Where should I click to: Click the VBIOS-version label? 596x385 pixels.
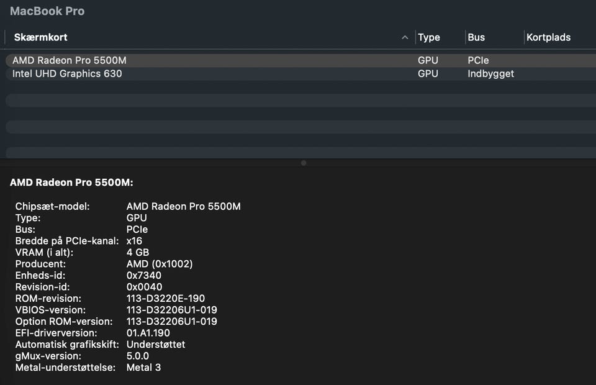pyautogui.click(x=50, y=310)
